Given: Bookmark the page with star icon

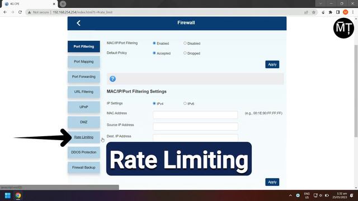Looking at the screenshot, I should 314,12.
